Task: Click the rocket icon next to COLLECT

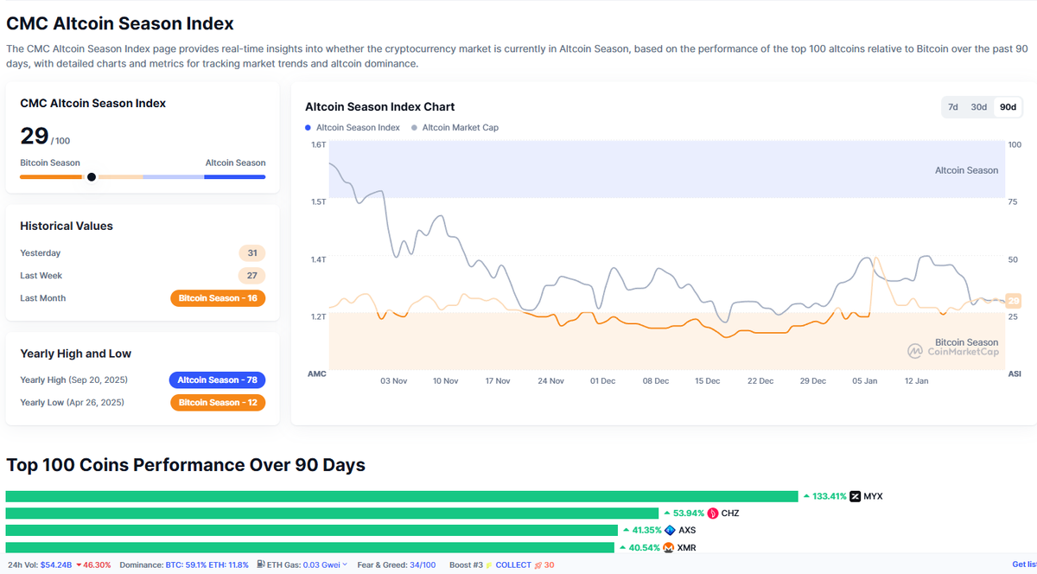Action: point(538,564)
